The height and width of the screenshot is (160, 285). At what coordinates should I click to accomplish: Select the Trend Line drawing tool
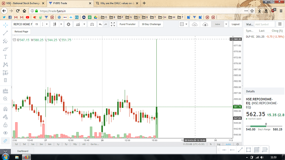point(6,33)
